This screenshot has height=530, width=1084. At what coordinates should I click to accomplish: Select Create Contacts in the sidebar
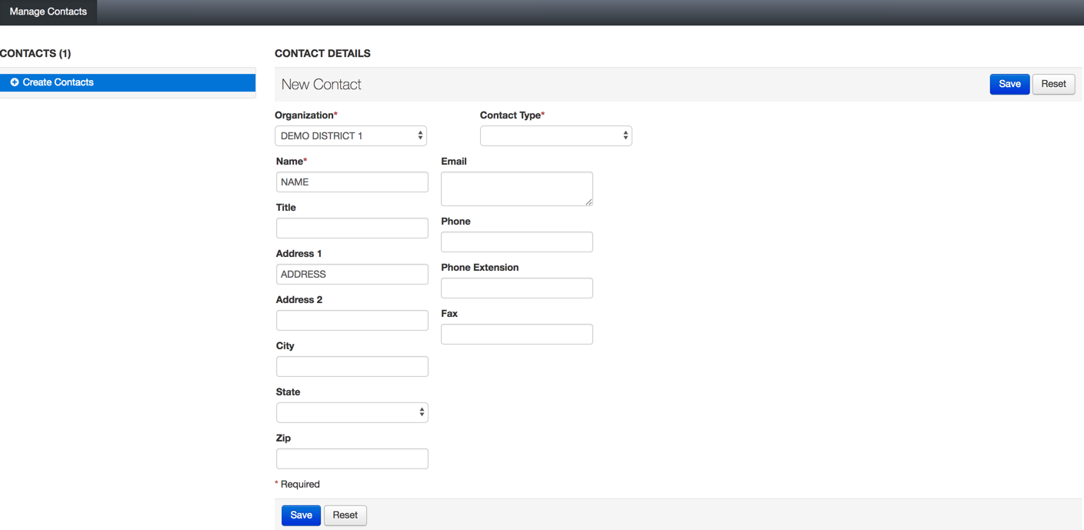[x=58, y=82]
